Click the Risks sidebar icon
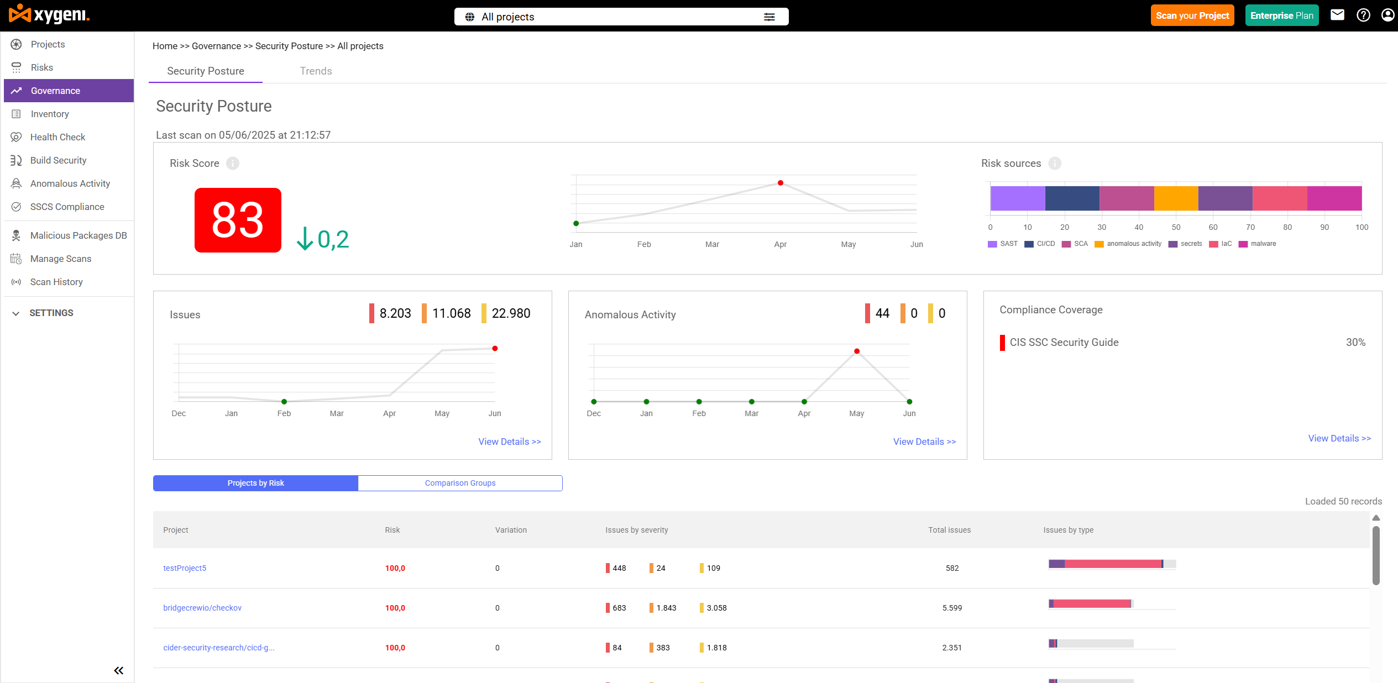The width and height of the screenshot is (1398, 683). point(16,67)
